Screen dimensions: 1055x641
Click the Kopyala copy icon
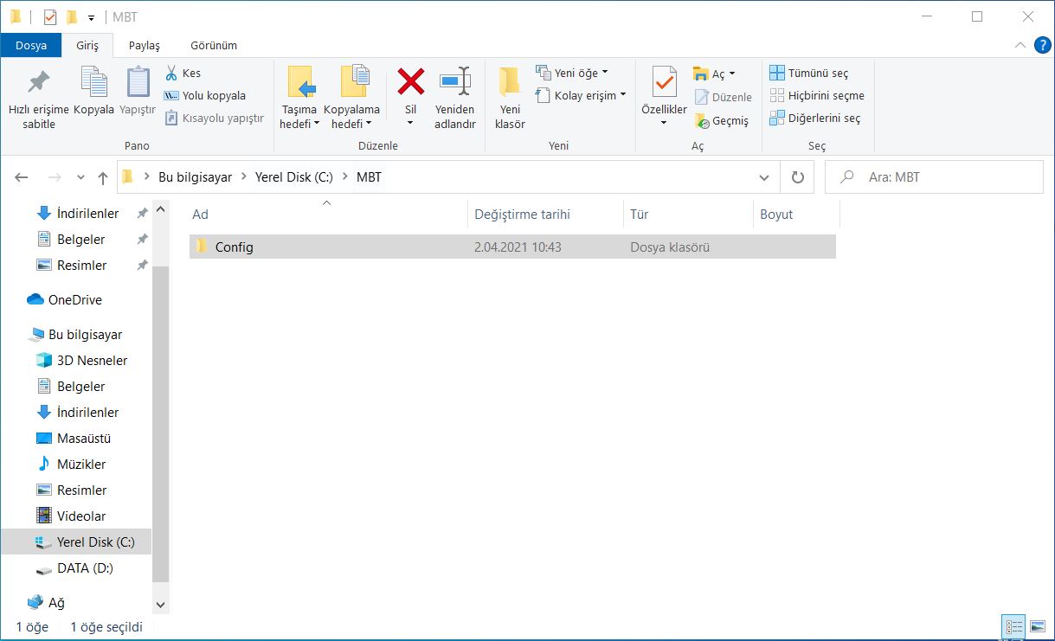coord(93,82)
